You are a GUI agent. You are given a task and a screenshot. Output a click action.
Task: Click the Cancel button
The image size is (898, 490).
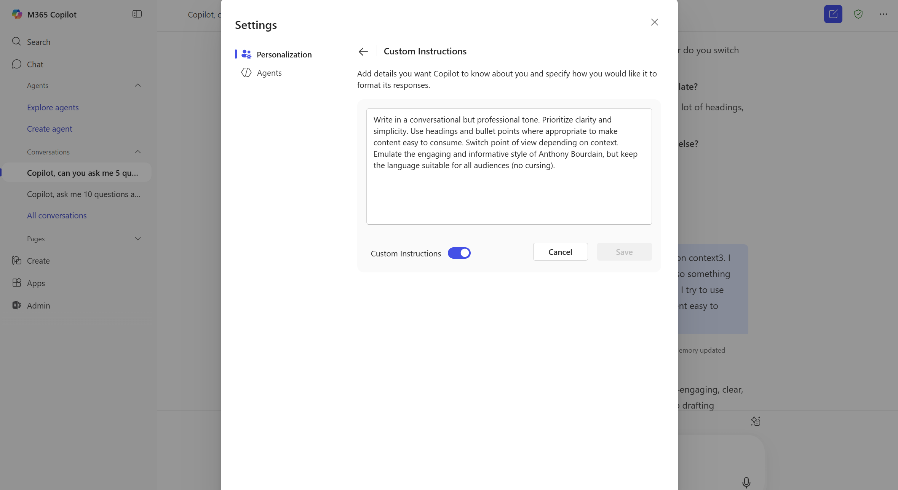[x=560, y=252]
